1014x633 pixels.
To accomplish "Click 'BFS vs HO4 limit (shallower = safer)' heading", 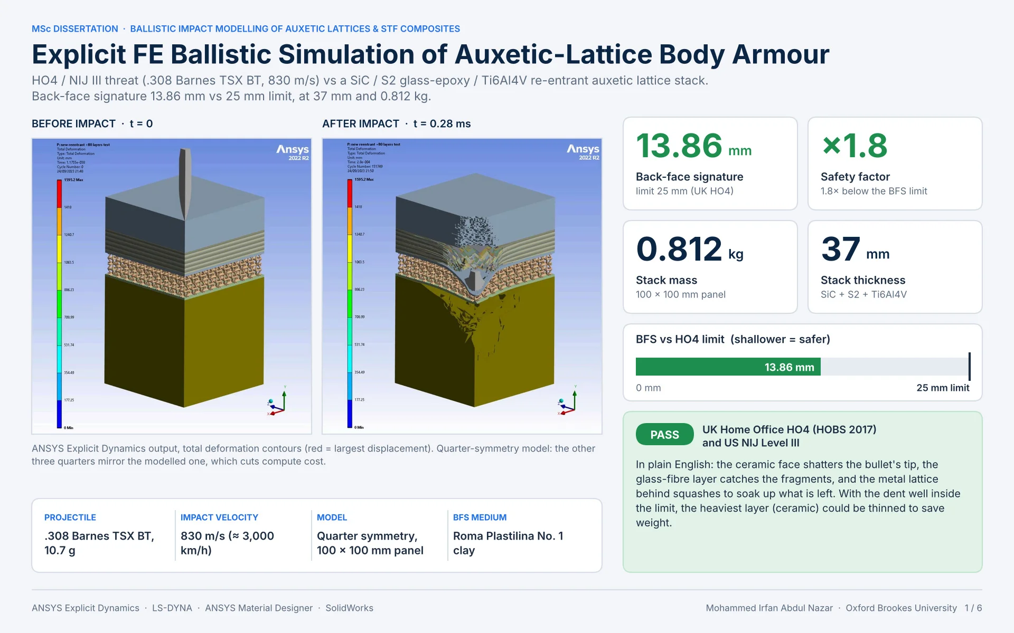I will 733,339.
